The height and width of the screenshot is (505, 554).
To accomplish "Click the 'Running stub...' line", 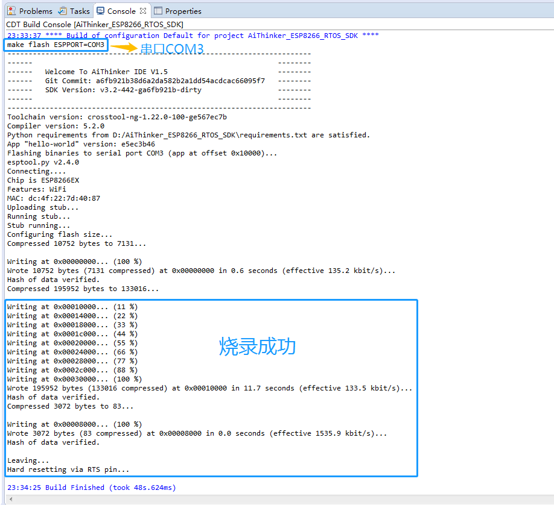I will point(39,216).
